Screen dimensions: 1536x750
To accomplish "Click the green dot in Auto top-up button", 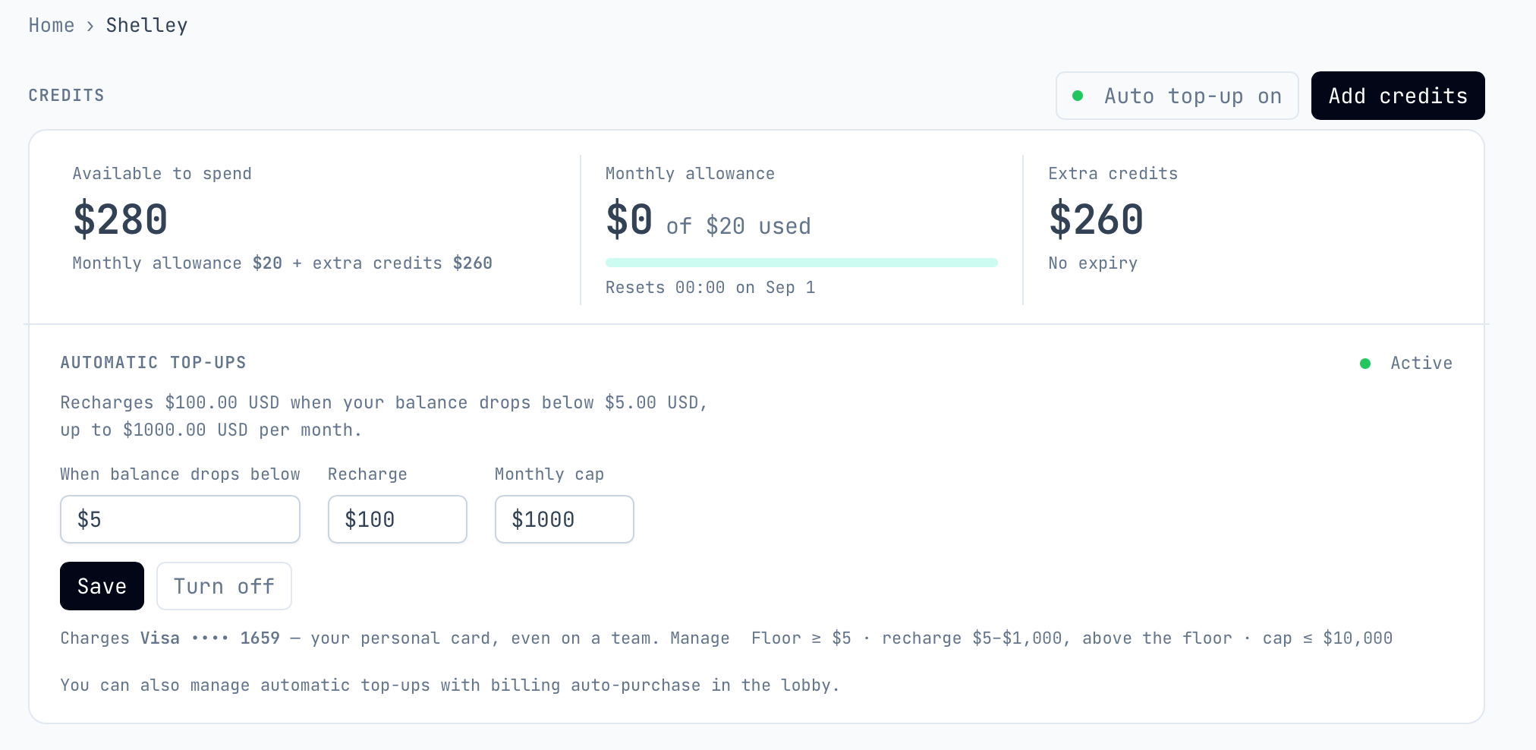I will (1077, 96).
